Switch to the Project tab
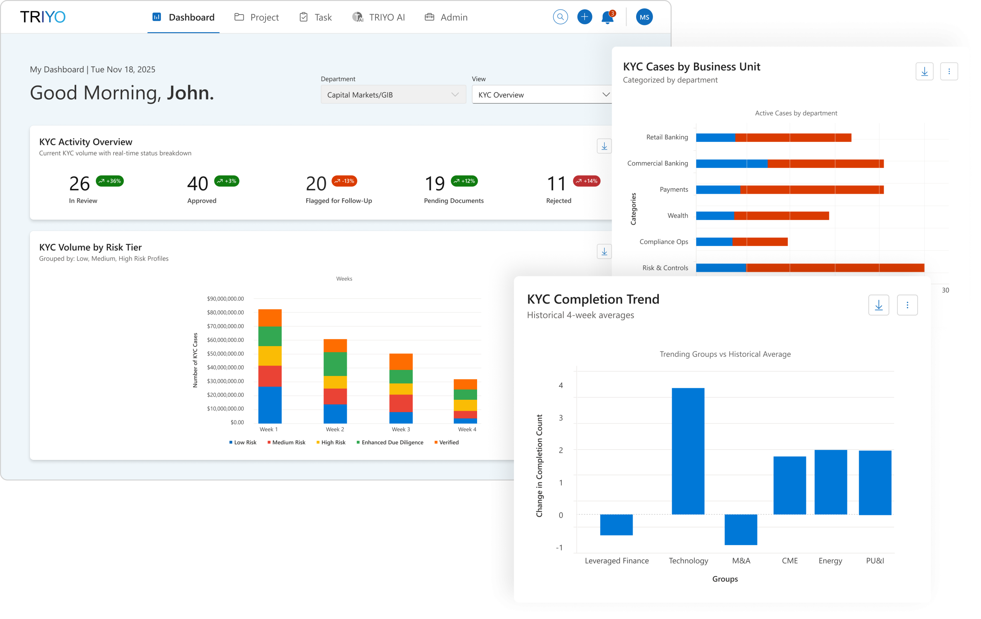Viewport: 981px width, 619px height. pyautogui.click(x=257, y=17)
